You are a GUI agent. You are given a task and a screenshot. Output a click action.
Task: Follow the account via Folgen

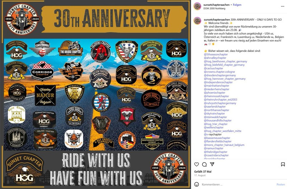237,5
